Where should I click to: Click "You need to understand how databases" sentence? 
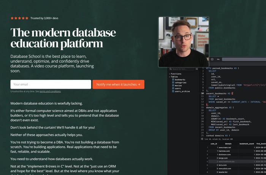pos(52,159)
